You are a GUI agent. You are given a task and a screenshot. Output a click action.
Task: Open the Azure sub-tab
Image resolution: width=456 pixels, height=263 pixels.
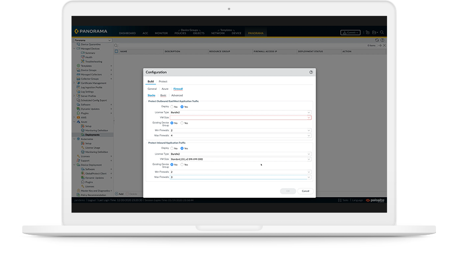(x=165, y=89)
